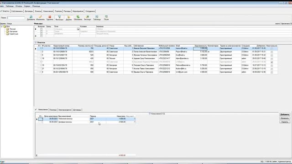Viewport: 292px width, 164px height.
Task: Click the Popov@mail.ru email cell
Action: 184,51
